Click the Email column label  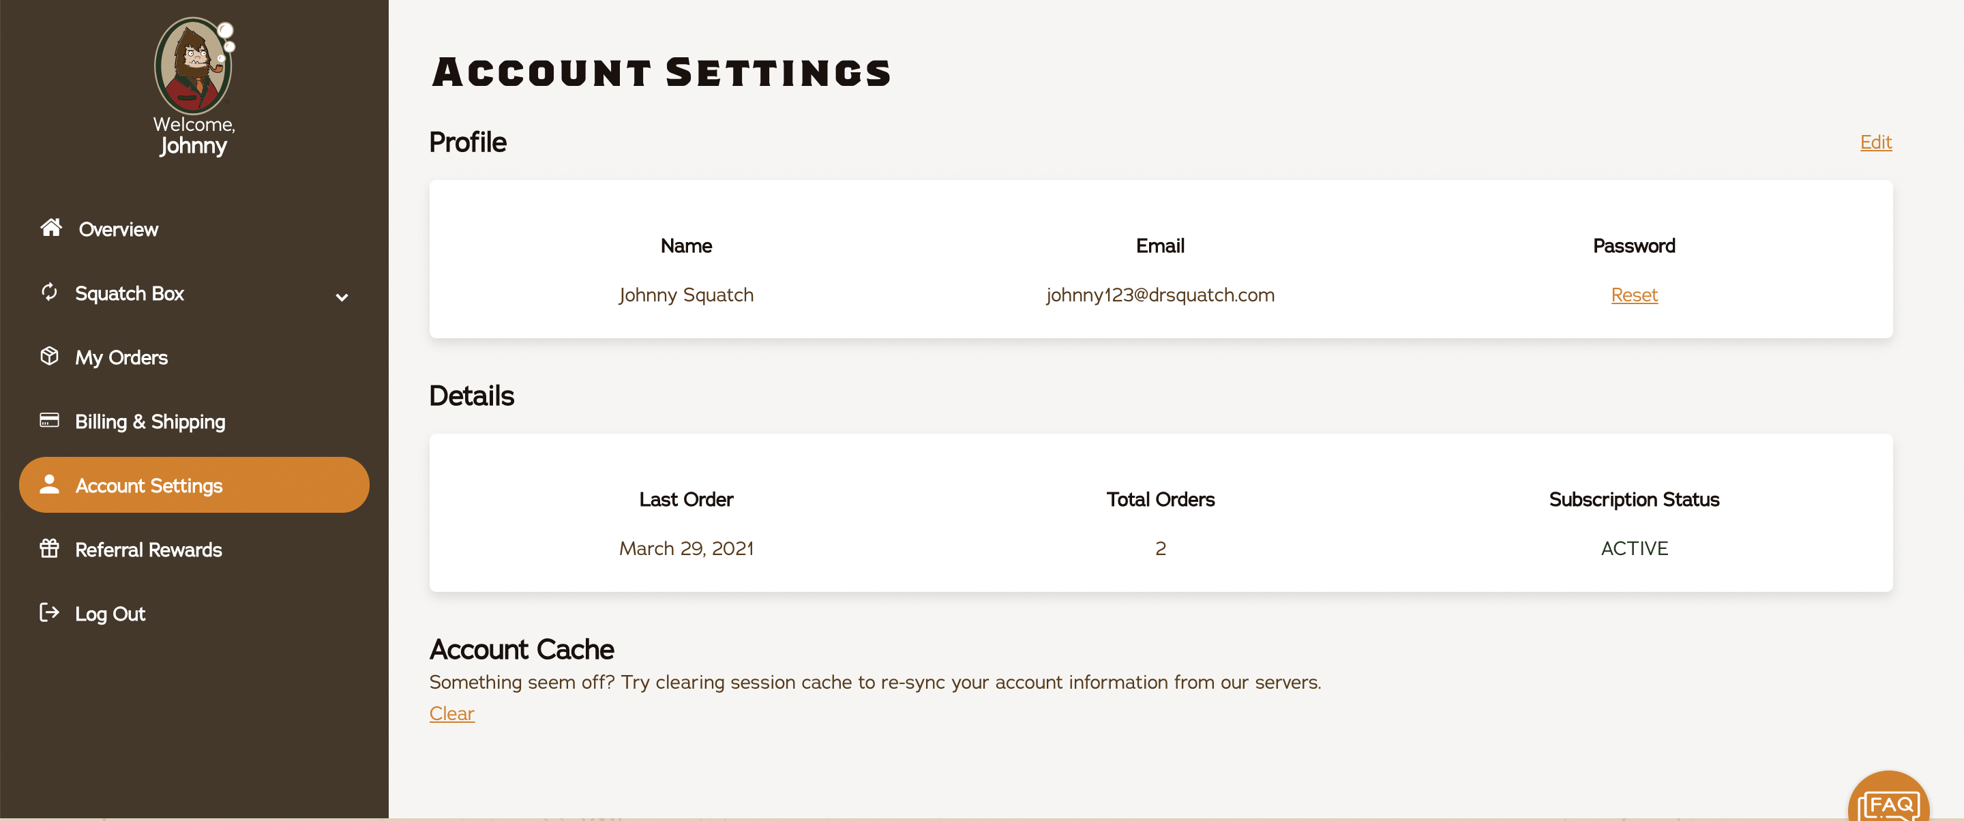click(1159, 245)
